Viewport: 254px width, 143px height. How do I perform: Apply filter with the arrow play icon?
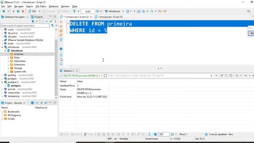tap(212, 76)
